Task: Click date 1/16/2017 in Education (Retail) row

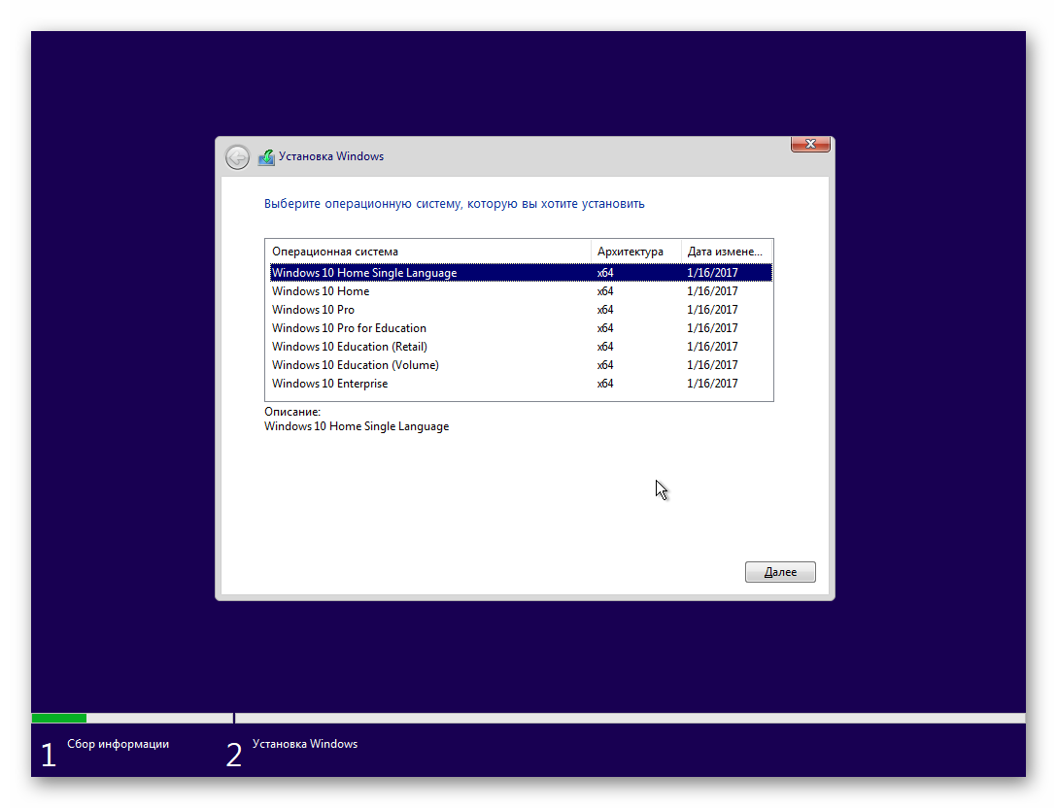Action: click(x=712, y=347)
